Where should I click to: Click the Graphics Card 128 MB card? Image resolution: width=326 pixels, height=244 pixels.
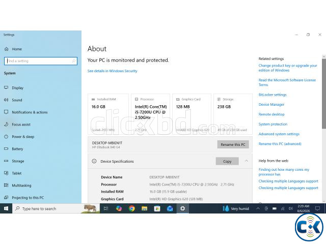tap(192, 114)
